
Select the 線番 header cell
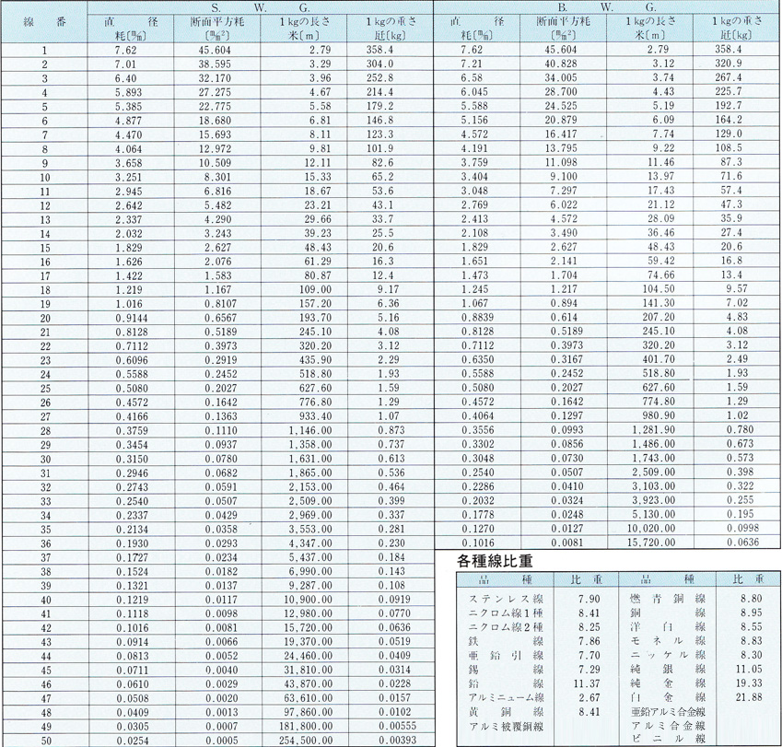[x=44, y=22]
